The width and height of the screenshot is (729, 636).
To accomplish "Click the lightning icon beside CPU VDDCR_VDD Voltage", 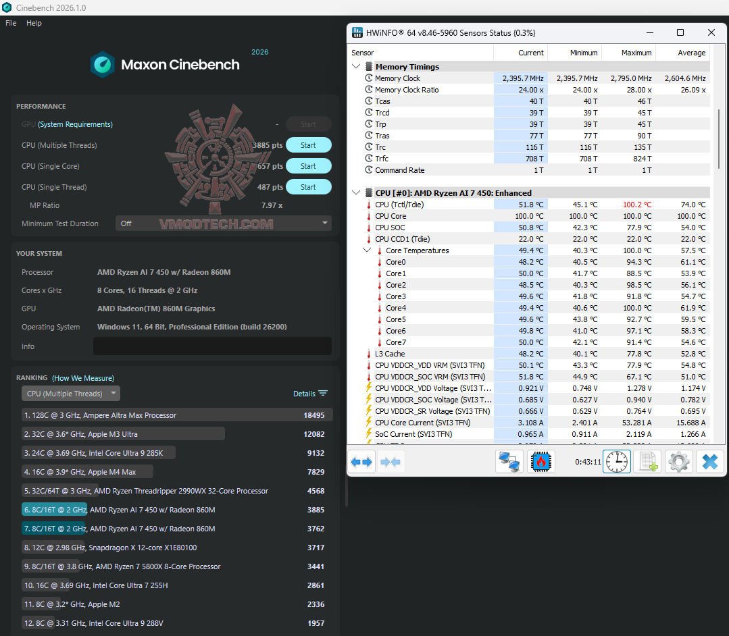I will coord(369,388).
